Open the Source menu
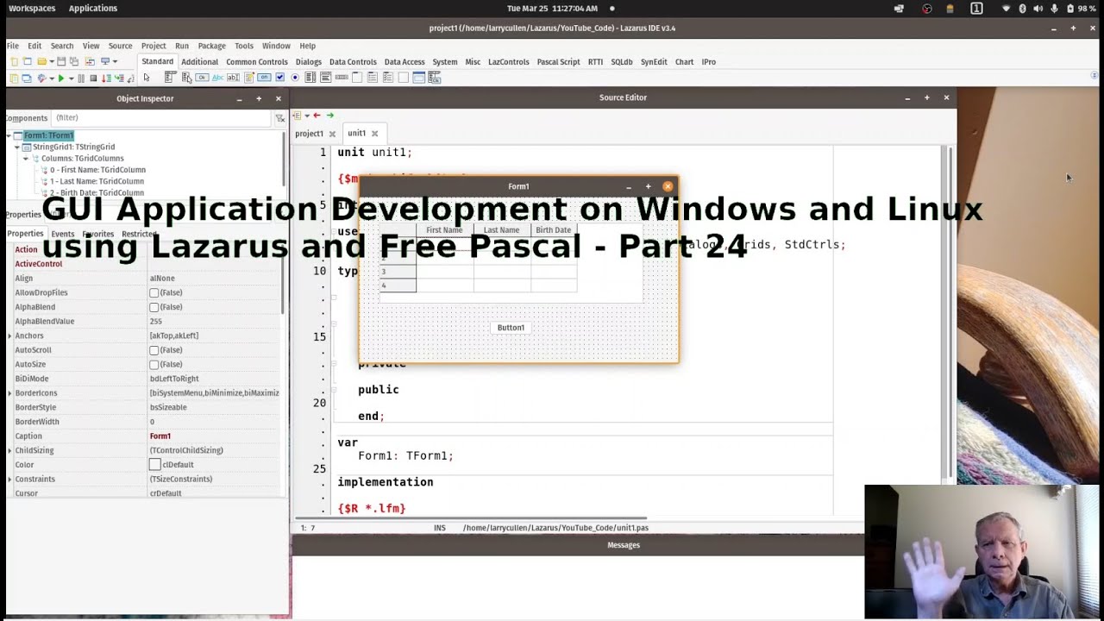The image size is (1104, 621). click(120, 46)
